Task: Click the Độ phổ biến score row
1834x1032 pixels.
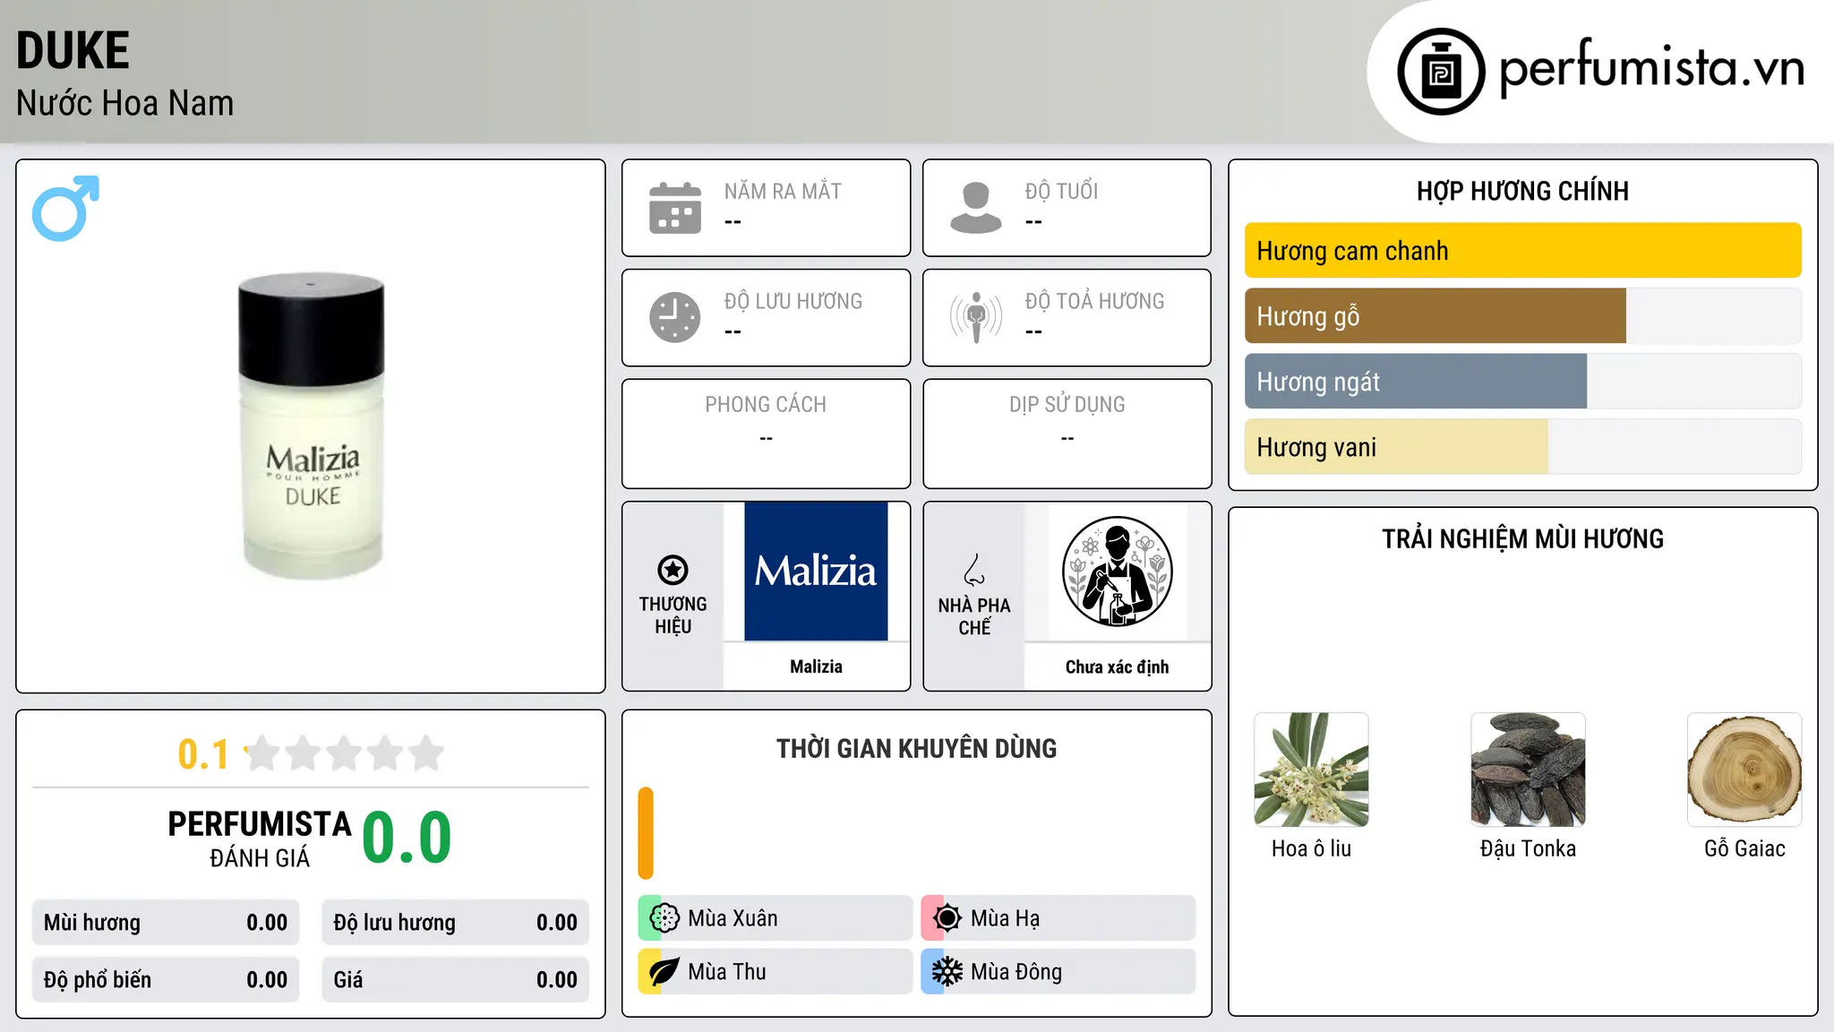Action: point(166,980)
